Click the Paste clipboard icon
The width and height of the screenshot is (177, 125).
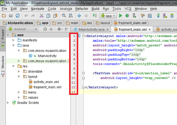(x=55, y=16)
